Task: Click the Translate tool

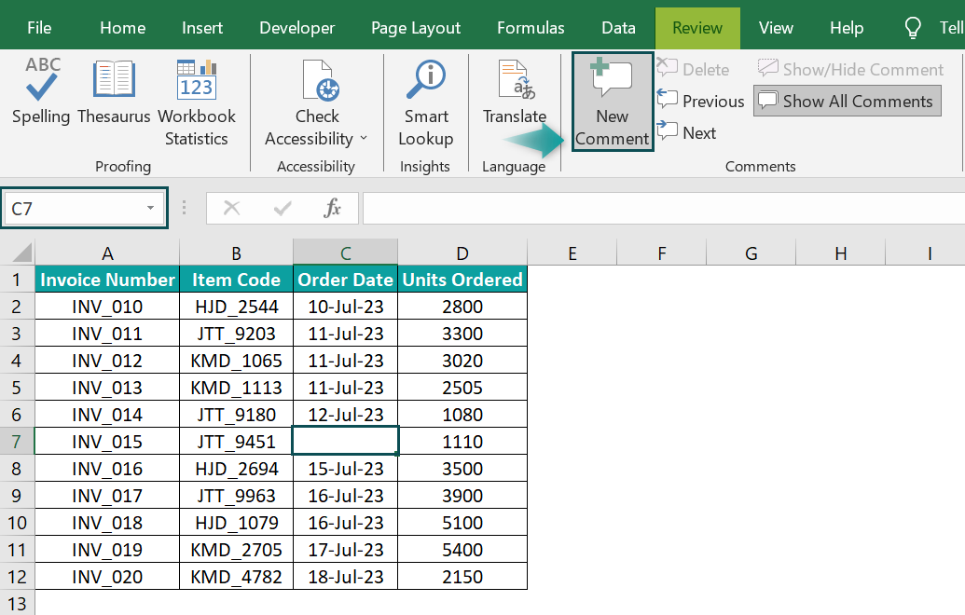Action: pyautogui.click(x=515, y=91)
